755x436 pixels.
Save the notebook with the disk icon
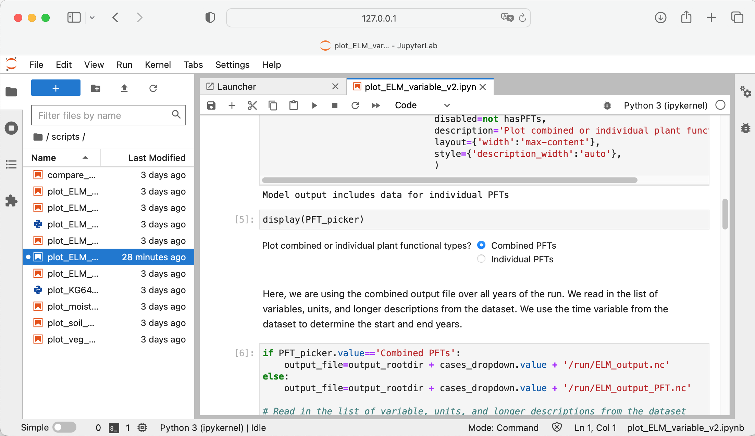pyautogui.click(x=211, y=105)
